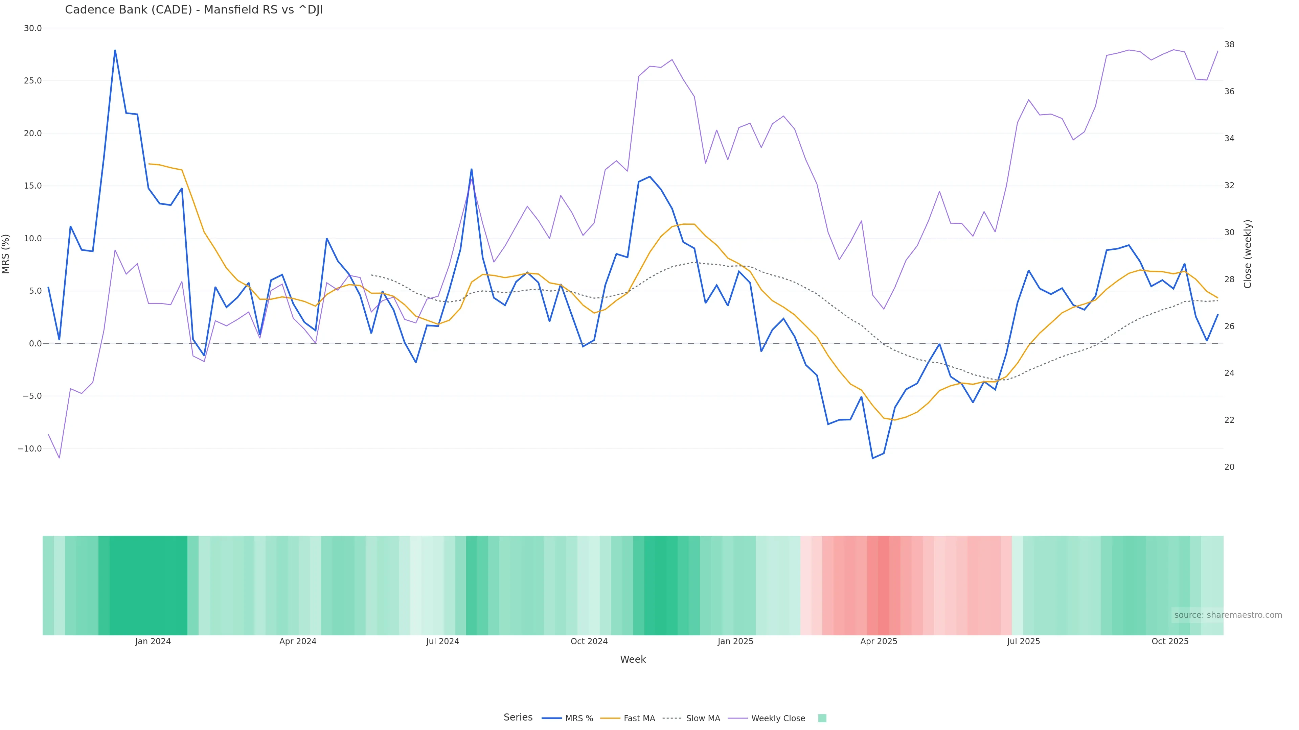The height and width of the screenshot is (730, 1299).
Task: Click the 30.0 tick on MRS axis
Action: click(33, 28)
